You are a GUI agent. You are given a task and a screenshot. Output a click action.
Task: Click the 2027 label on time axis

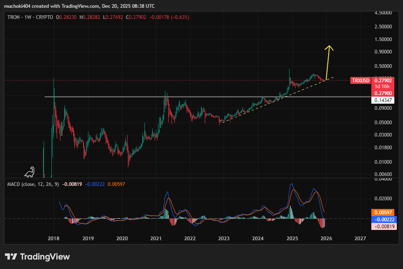click(x=360, y=238)
